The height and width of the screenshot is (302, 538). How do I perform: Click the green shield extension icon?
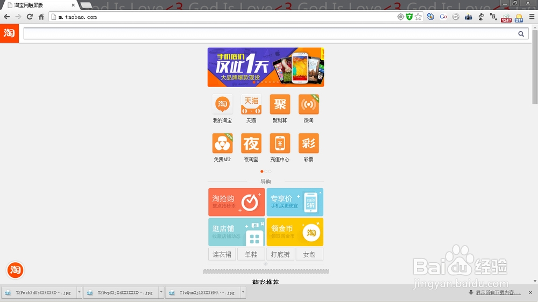pos(409,17)
